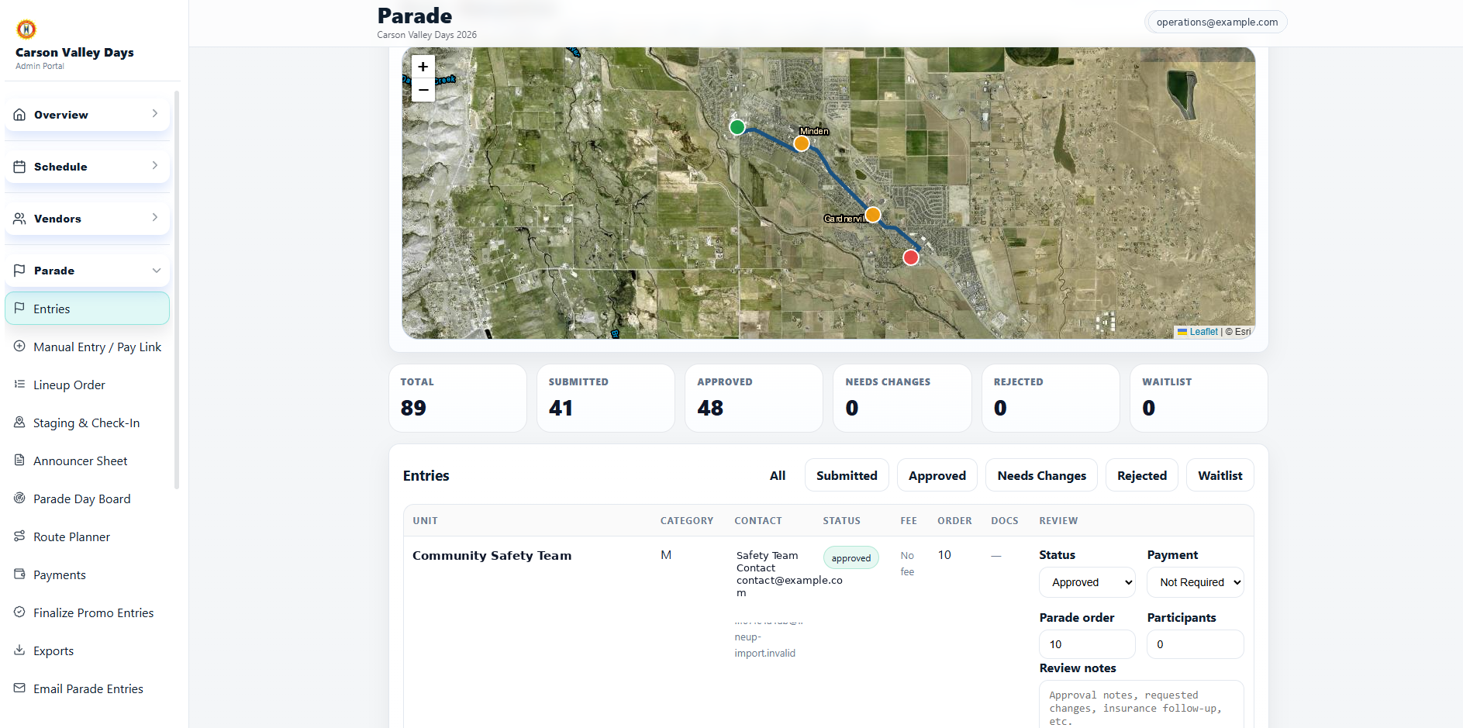The height and width of the screenshot is (728, 1463).
Task: Click the Approved 48 stat card
Action: [x=754, y=398]
